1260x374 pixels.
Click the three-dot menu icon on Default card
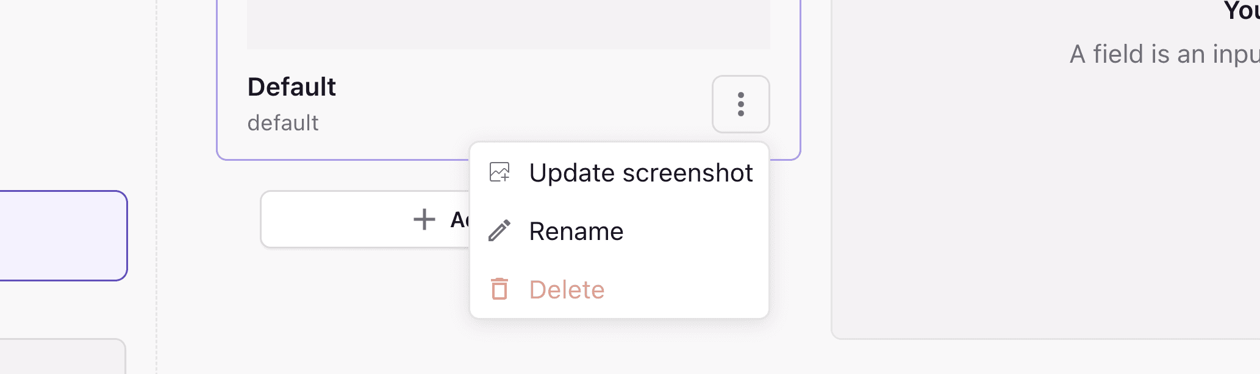(x=740, y=104)
